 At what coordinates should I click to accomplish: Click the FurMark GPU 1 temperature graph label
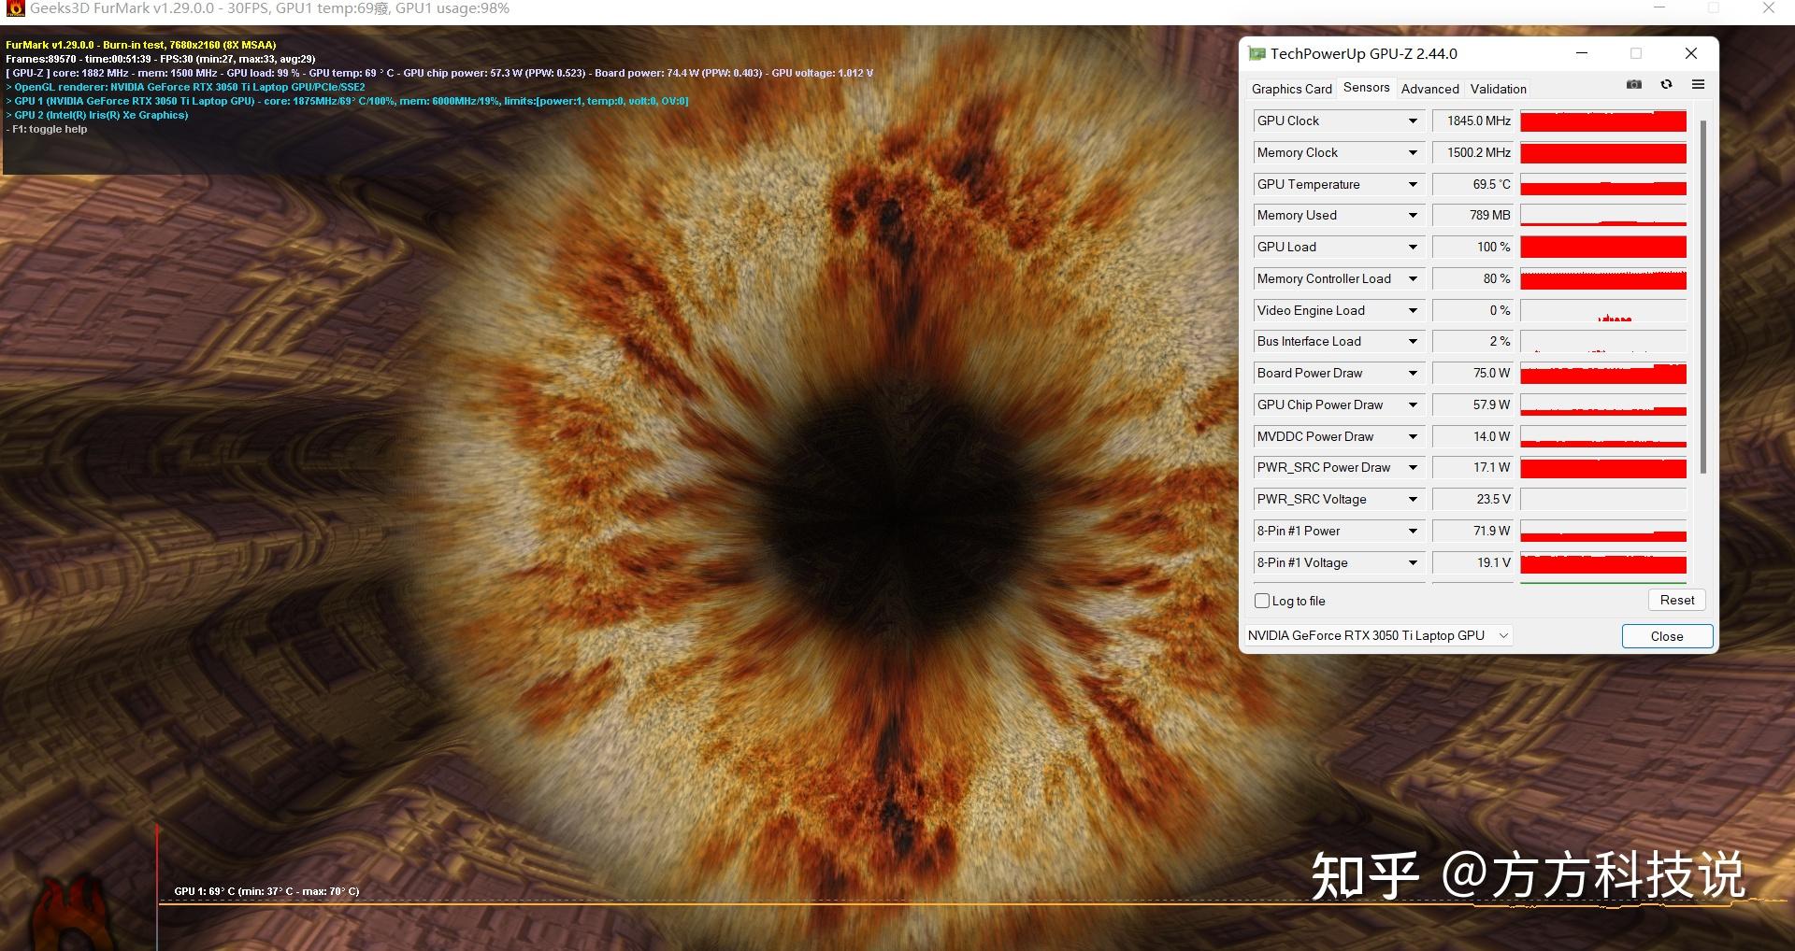pos(266,891)
